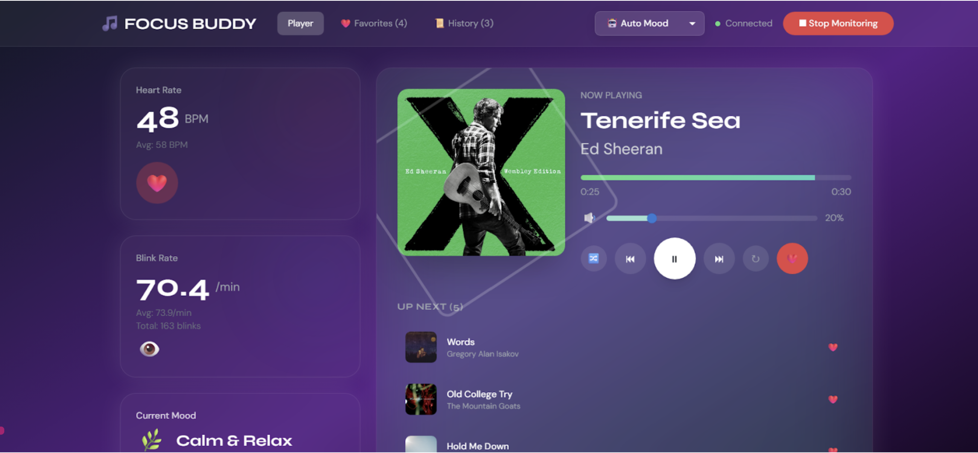Pause the current song
Image resolution: width=978 pixels, height=453 pixels.
tap(674, 258)
